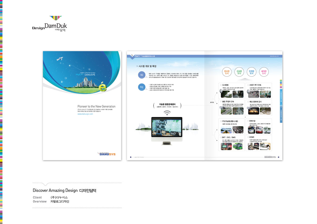
Task: Click the www.danusys.com link on the cover
Action: point(85,114)
